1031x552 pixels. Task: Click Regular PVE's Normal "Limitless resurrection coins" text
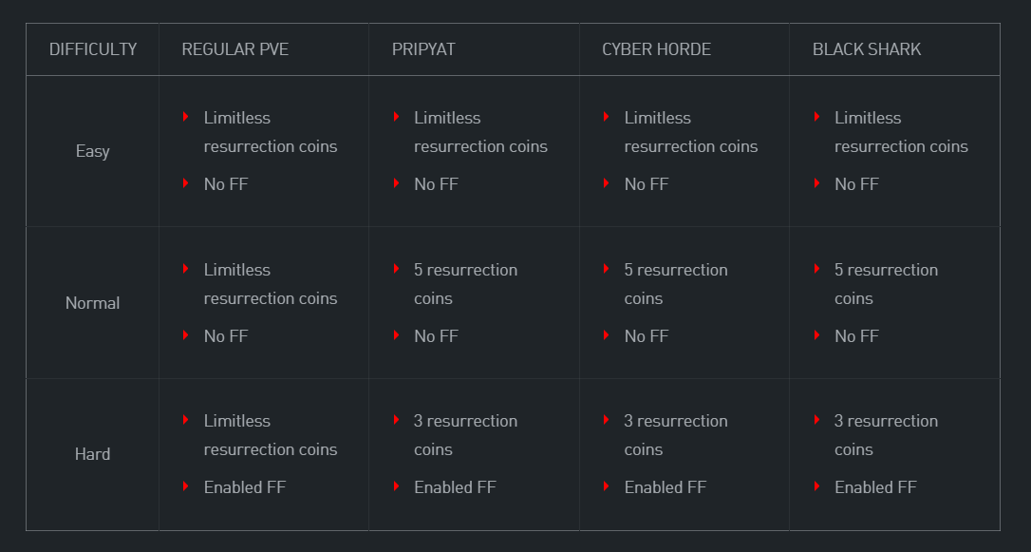(270, 283)
